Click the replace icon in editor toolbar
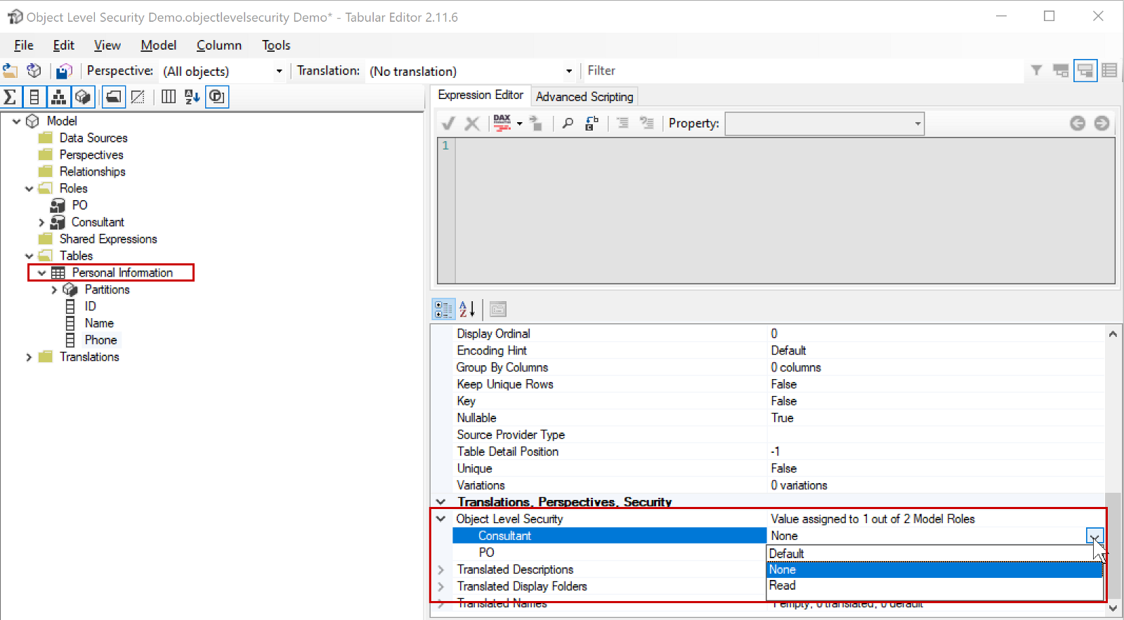The width and height of the screenshot is (1124, 620). point(592,124)
